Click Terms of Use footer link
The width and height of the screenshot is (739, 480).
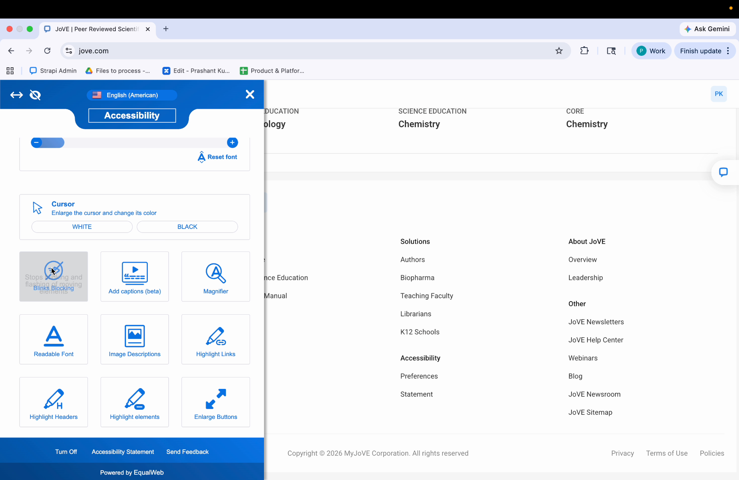pos(667,453)
